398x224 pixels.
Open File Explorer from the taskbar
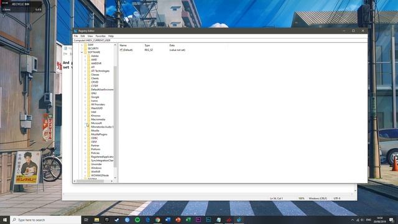(97, 220)
